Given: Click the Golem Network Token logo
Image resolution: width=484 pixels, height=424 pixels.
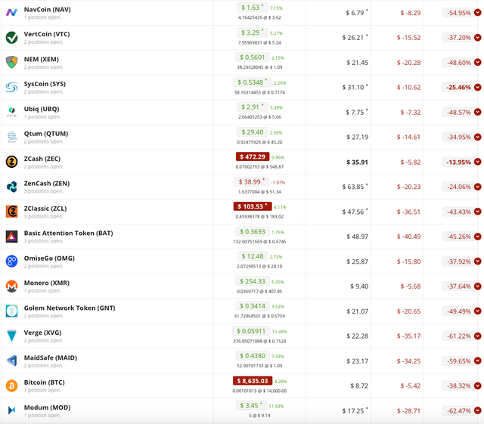Looking at the screenshot, I should [x=12, y=311].
